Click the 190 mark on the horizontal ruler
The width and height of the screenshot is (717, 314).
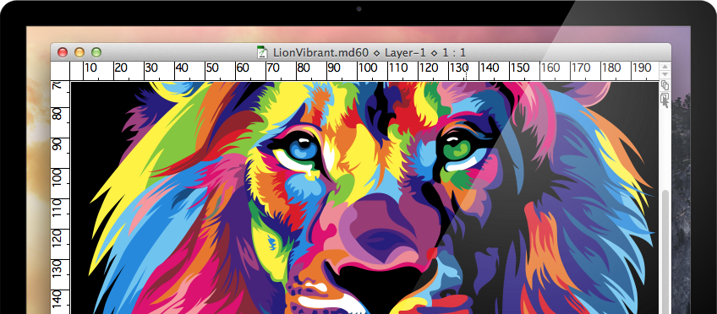[x=641, y=68]
